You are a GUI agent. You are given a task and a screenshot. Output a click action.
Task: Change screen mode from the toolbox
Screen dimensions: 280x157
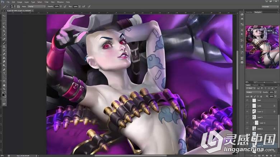point(4,104)
